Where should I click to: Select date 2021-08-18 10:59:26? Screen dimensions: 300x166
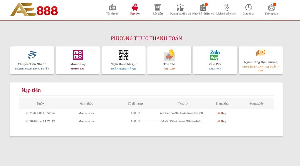(x=40, y=113)
